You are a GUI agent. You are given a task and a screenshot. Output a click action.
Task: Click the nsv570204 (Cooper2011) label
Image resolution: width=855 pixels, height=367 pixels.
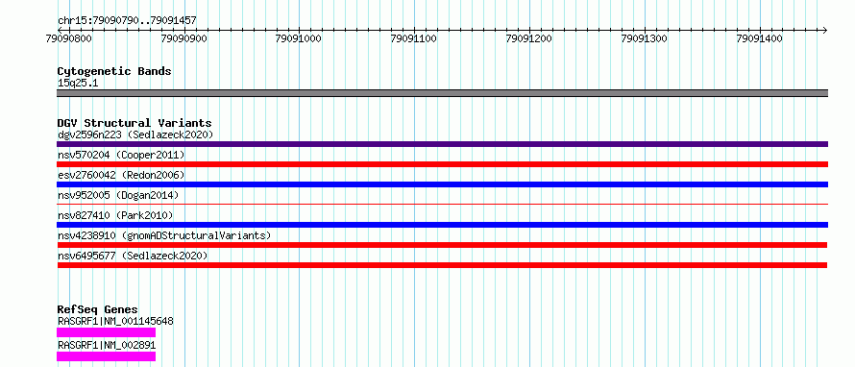pos(121,155)
